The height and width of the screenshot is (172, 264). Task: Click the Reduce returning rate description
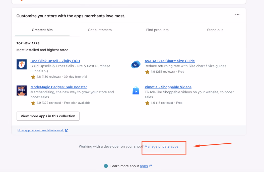click(185, 66)
